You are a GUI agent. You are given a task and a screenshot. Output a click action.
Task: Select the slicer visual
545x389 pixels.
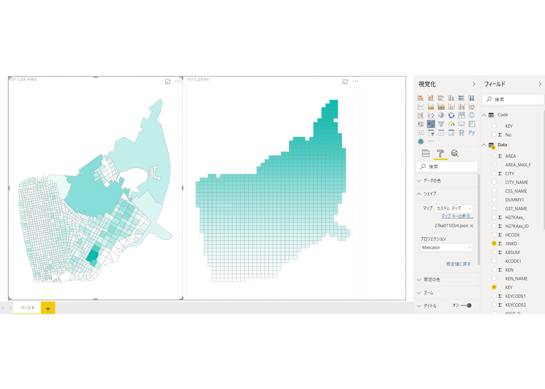(x=431, y=133)
